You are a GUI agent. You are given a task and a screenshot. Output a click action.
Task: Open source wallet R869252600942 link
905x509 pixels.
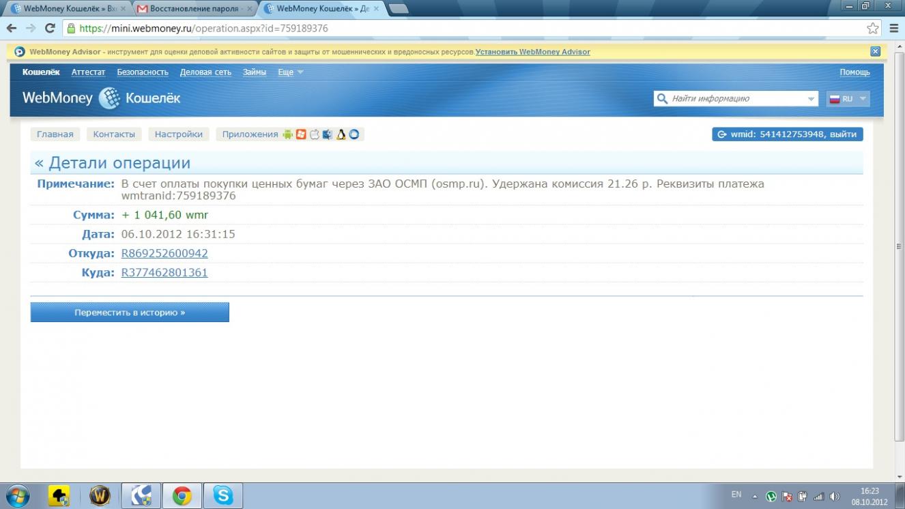(164, 253)
